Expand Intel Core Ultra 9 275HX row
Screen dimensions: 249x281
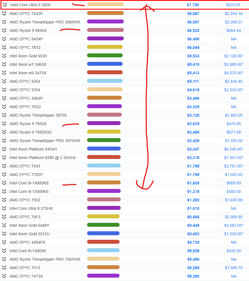coord(4,208)
